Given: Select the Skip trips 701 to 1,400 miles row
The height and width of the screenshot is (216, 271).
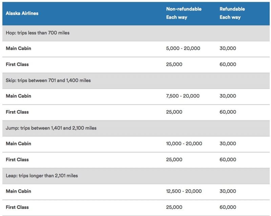Looking at the screenshot, I should (x=48, y=81).
